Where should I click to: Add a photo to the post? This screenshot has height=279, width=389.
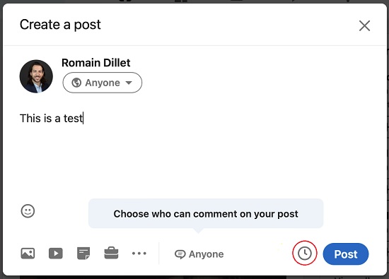28,254
